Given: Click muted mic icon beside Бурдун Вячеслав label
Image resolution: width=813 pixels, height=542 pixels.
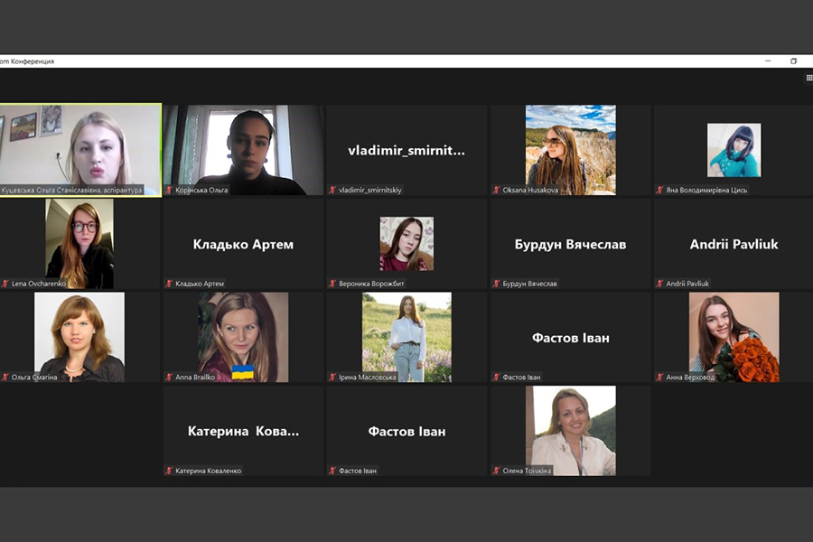Looking at the screenshot, I should (x=496, y=284).
